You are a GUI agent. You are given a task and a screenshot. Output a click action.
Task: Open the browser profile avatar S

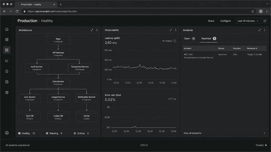click(261, 11)
